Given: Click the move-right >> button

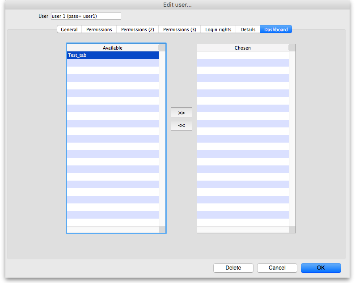Looking at the screenshot, I should pos(181,113).
